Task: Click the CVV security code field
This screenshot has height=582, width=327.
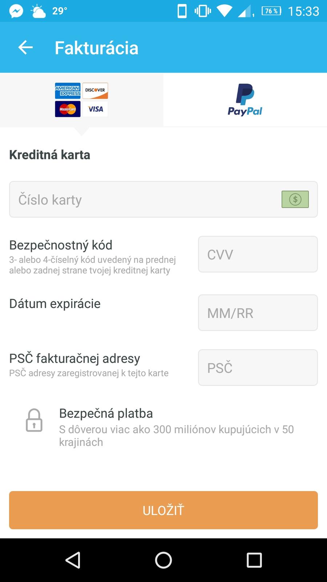Action: pos(258,254)
